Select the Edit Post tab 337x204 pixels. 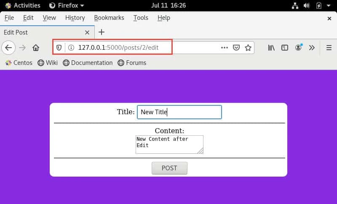[47, 32]
